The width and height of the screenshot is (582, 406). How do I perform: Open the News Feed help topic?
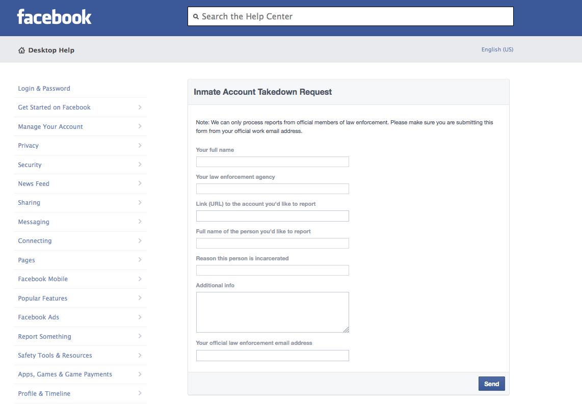[x=34, y=184]
